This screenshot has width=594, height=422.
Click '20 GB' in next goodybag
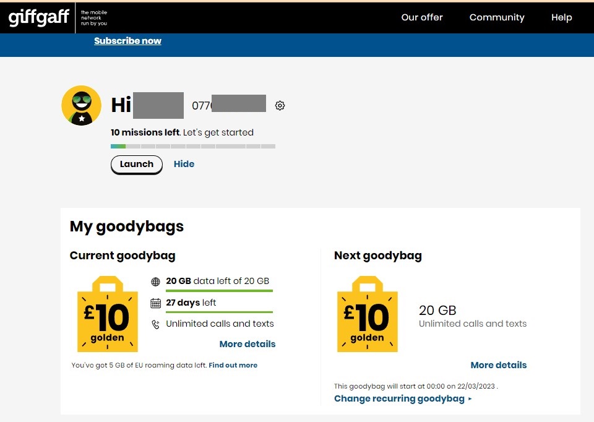[437, 311]
